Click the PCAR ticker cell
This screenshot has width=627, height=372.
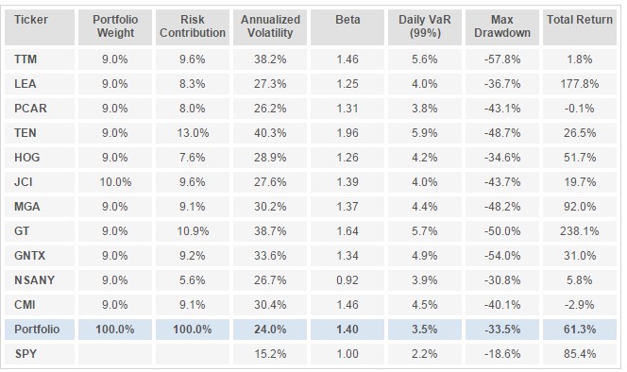pos(40,109)
